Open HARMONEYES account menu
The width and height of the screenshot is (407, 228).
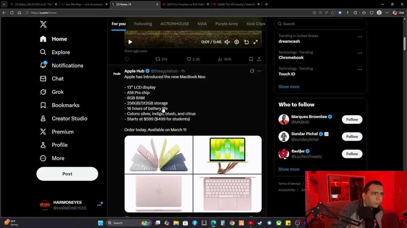71,205
